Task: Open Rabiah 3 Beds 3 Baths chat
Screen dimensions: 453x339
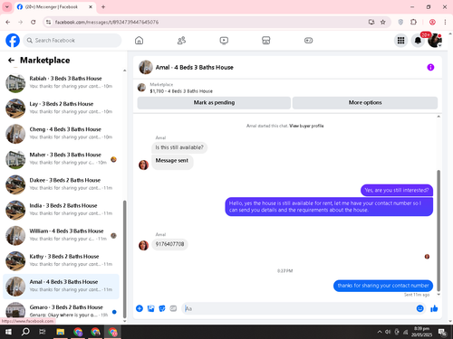Action: pos(62,82)
